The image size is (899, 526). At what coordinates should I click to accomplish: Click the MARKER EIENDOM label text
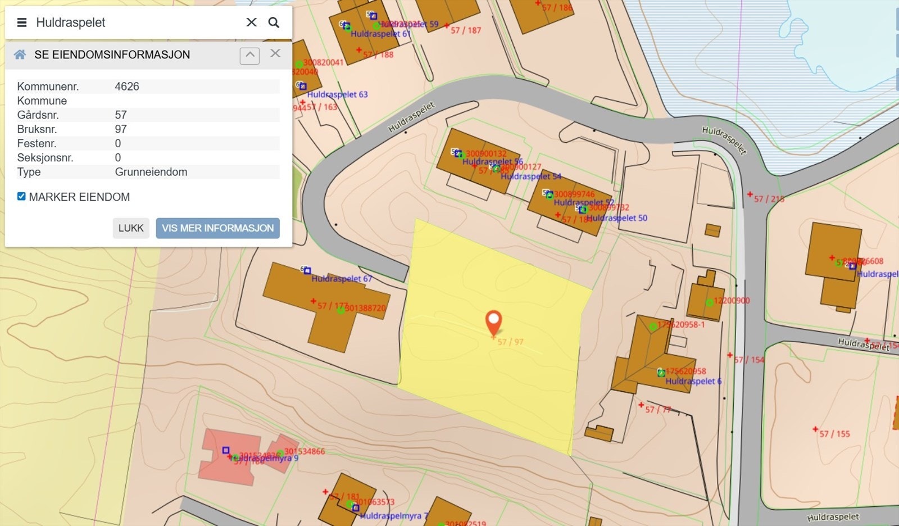79,197
